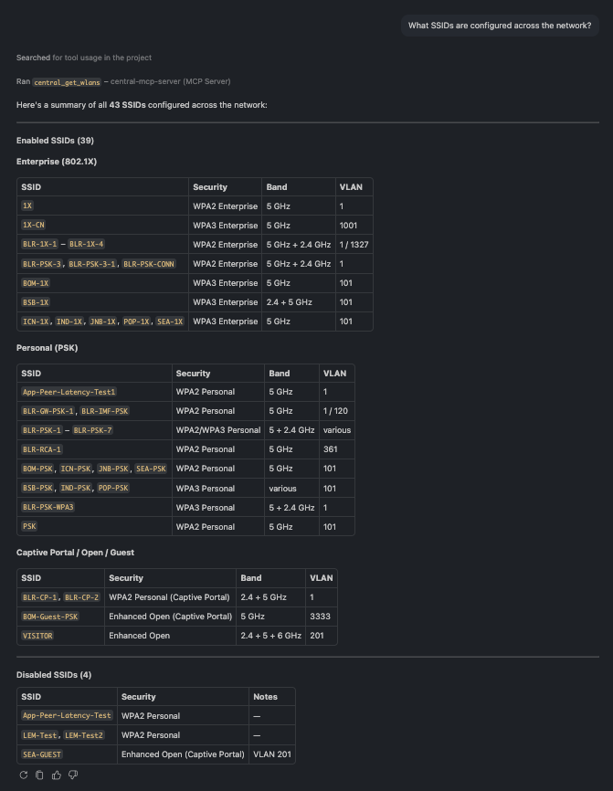Click the BLR-RCA-1 SSID tag
This screenshot has width=613, height=791.
pos(42,449)
